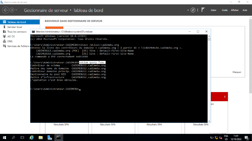Image resolution: width=252 pixels, height=141 pixels.
Task: Open clock showing 15:41 12/10/2022
Action: [x=236, y=138]
